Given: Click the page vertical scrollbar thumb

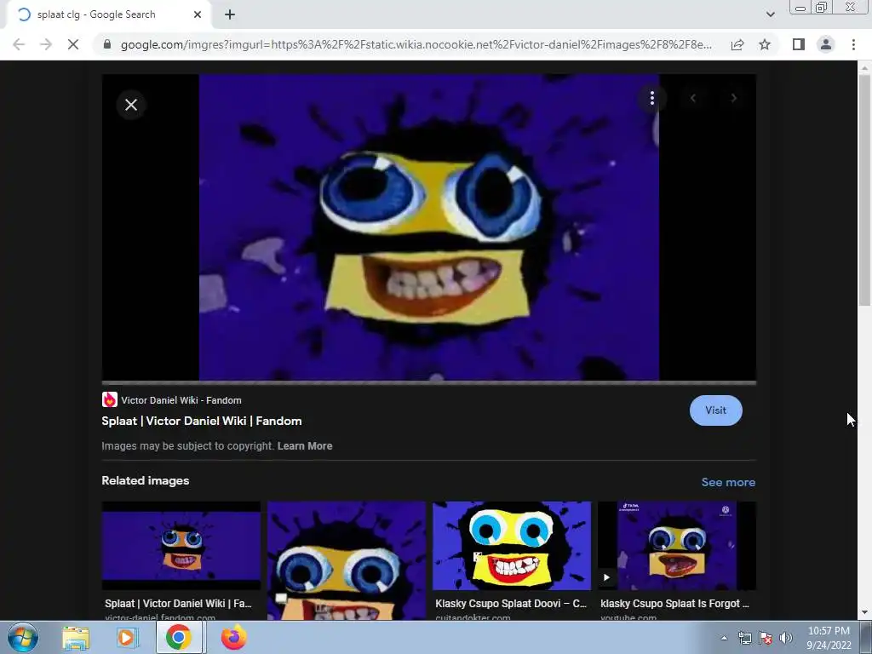Looking at the screenshot, I should [864, 189].
